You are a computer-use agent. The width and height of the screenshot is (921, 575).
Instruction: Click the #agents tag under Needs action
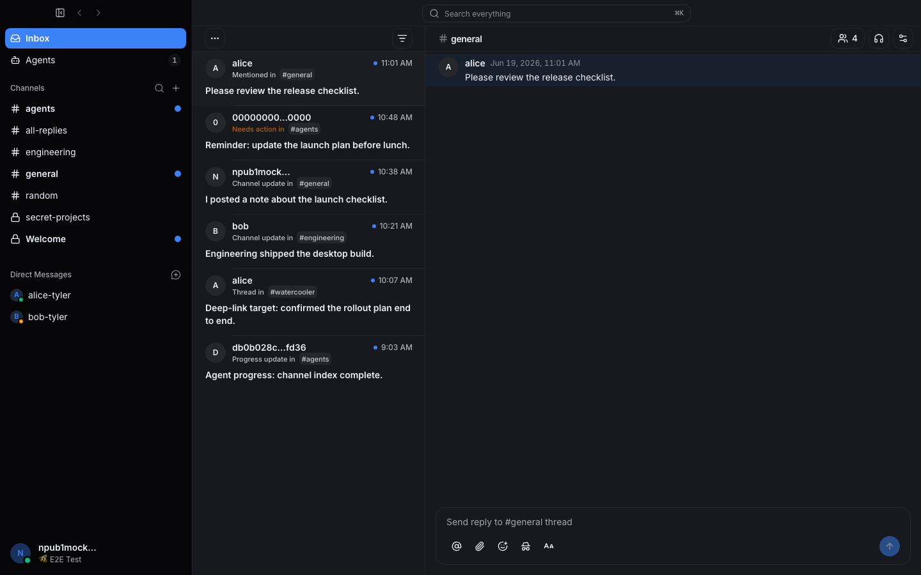pyautogui.click(x=304, y=129)
